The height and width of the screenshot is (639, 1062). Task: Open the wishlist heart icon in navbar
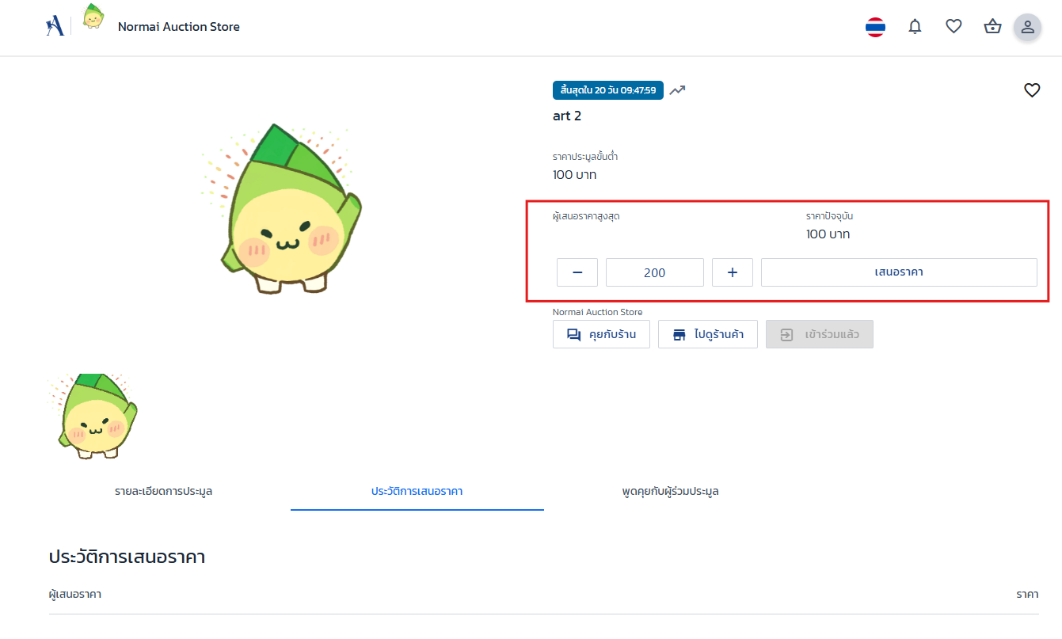pos(954,26)
